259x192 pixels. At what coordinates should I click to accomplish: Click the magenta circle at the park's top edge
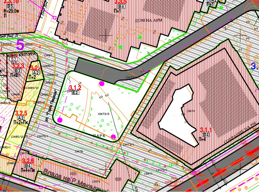point(102,83)
